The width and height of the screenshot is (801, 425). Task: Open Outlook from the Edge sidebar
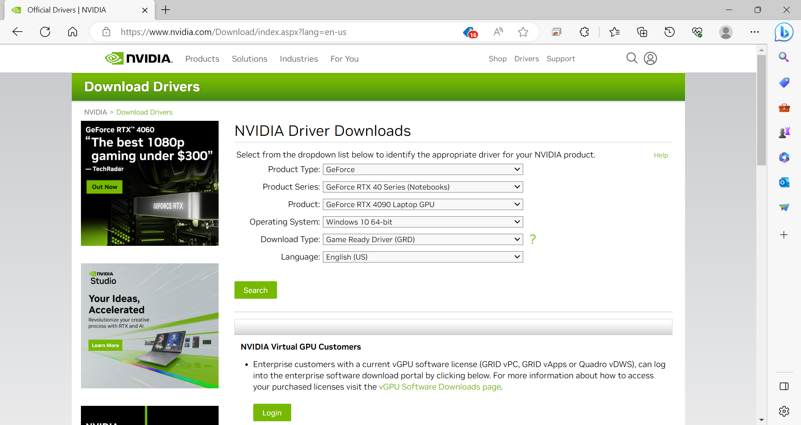tap(784, 182)
